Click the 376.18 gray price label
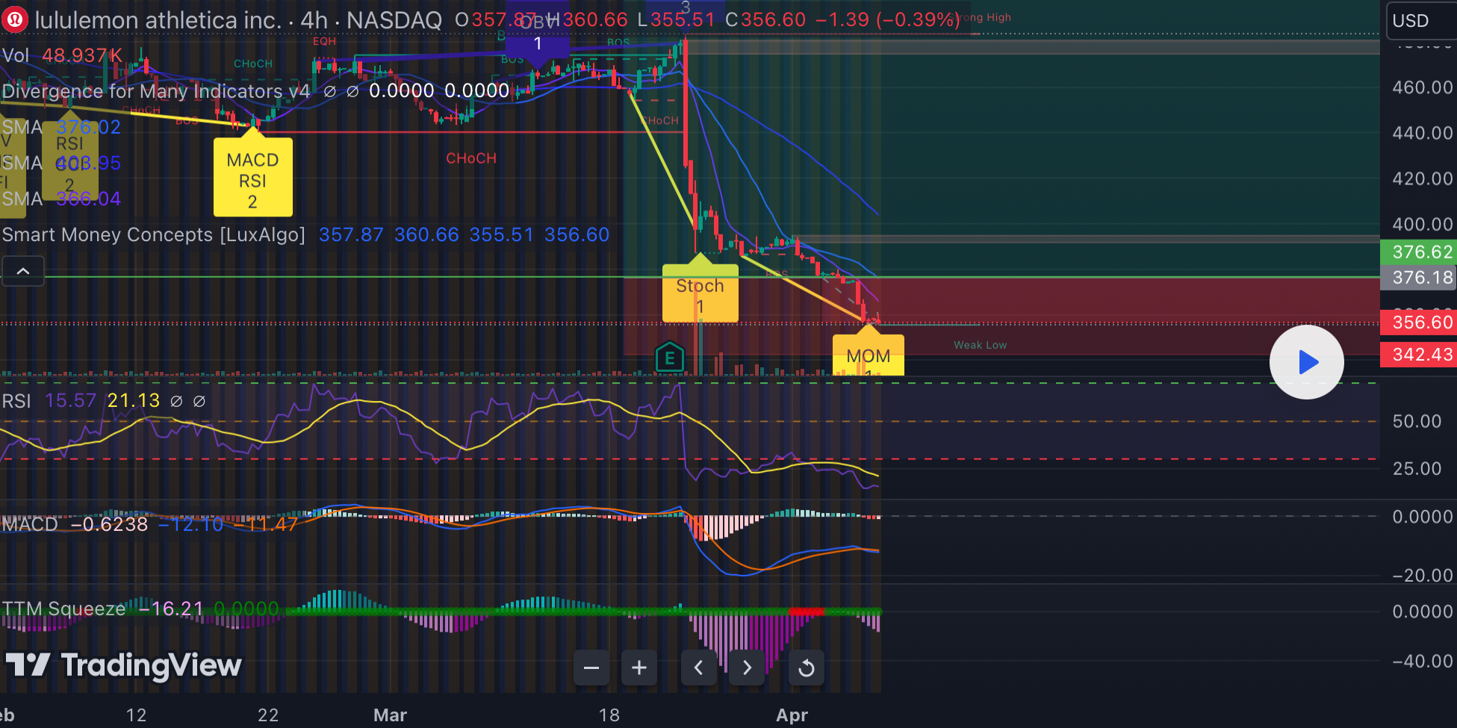1457x728 pixels. pos(1419,278)
